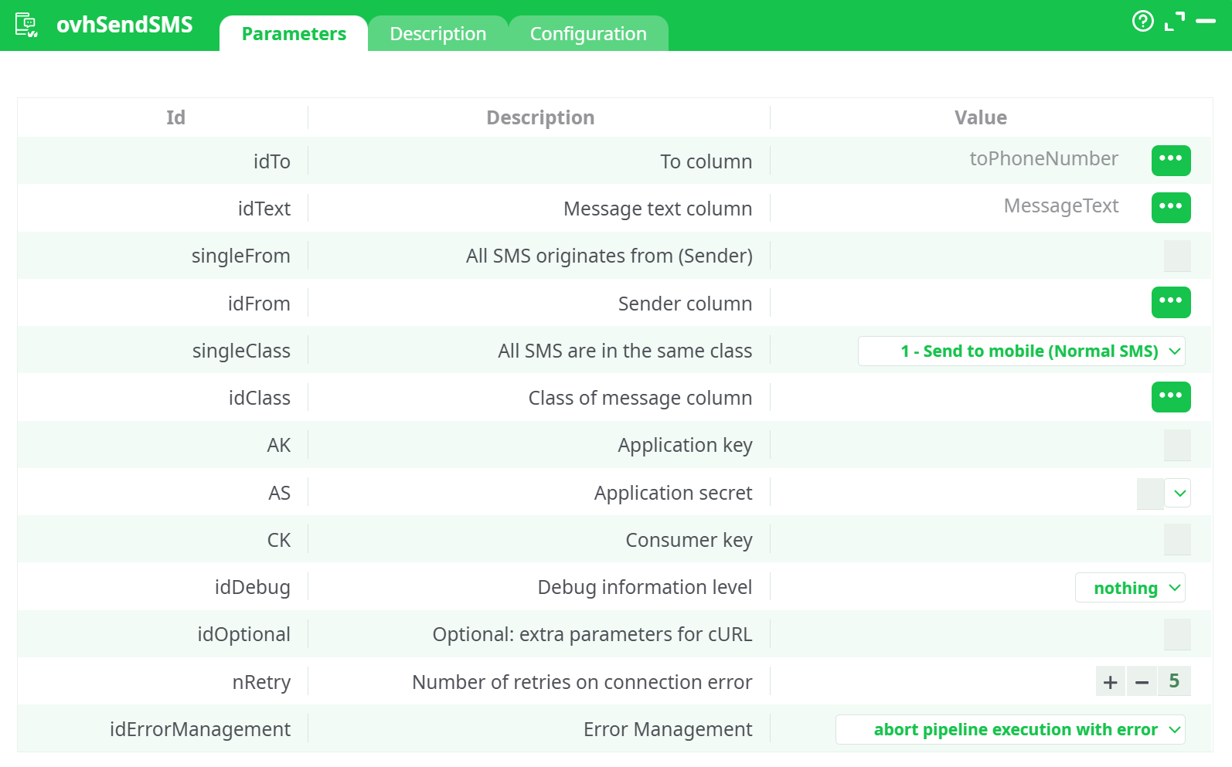Click the Application secret input box
This screenshot has width=1232, height=767.
coord(1150,493)
